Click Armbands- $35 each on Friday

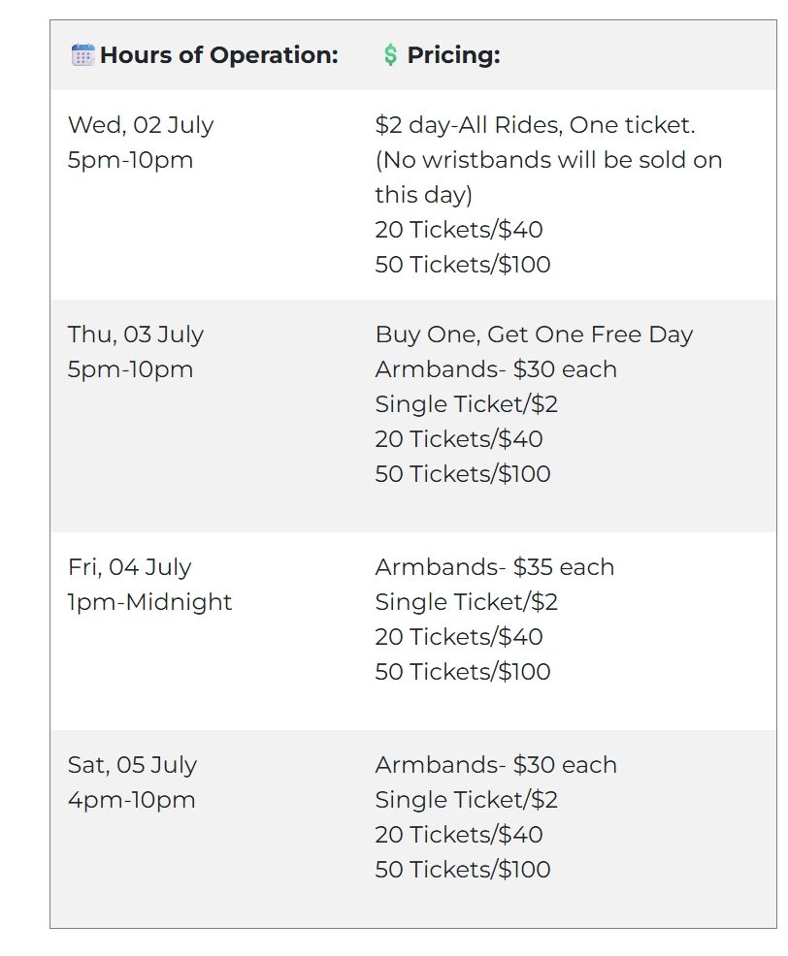point(494,567)
